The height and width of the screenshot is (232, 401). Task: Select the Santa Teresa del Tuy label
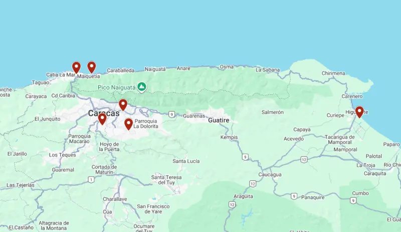[x=166, y=179]
